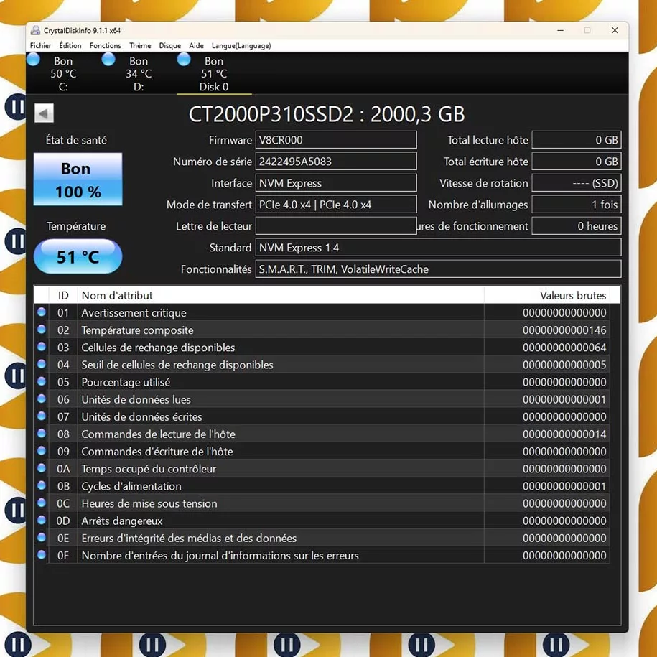Click the transfer mode field PCIe 4.0 x4
This screenshot has height=657, width=657.
(336, 205)
